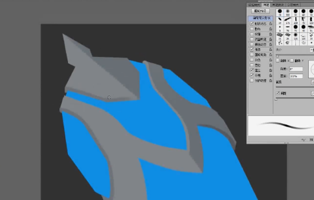Disable the 形状动态 Shape Dynamics checkbox
This screenshot has height=200, width=314.
(252, 23)
